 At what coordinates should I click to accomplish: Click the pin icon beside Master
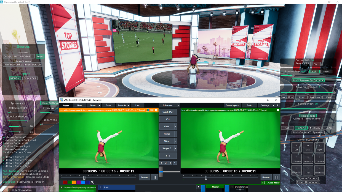(198, 187)
